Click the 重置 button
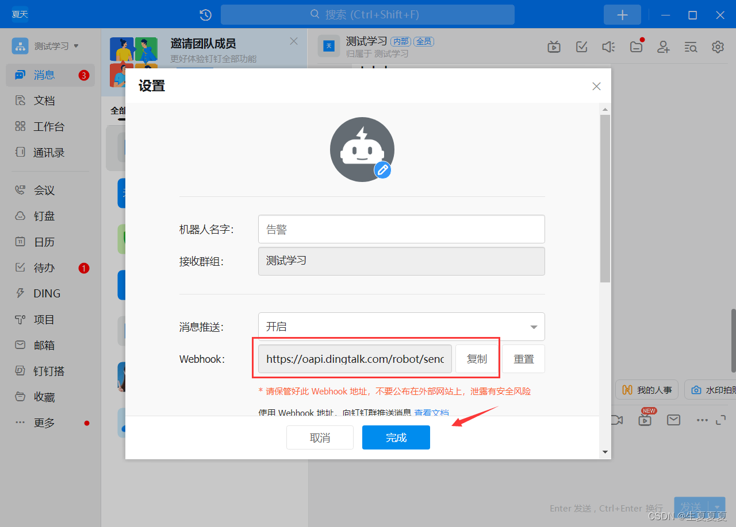Viewport: 736px width, 527px height. coord(523,359)
